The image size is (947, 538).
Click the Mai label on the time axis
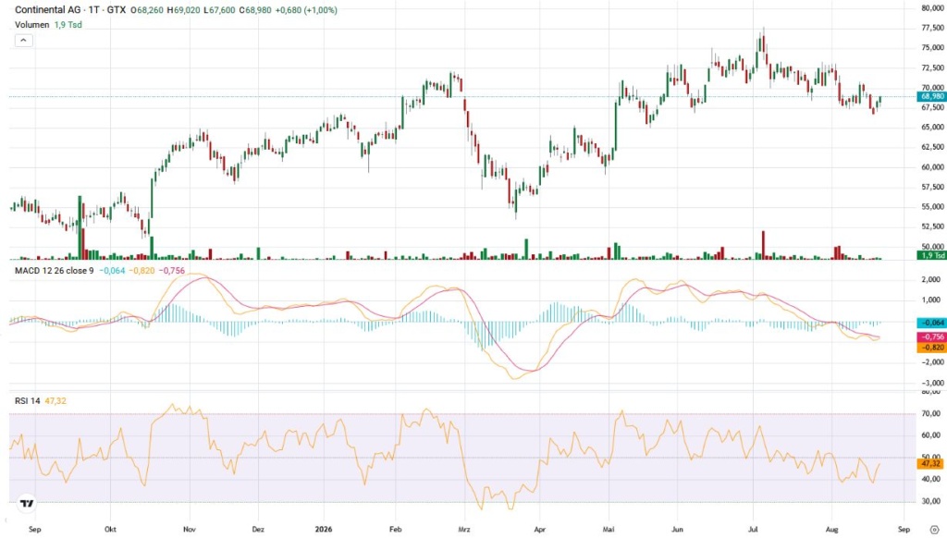[609, 529]
